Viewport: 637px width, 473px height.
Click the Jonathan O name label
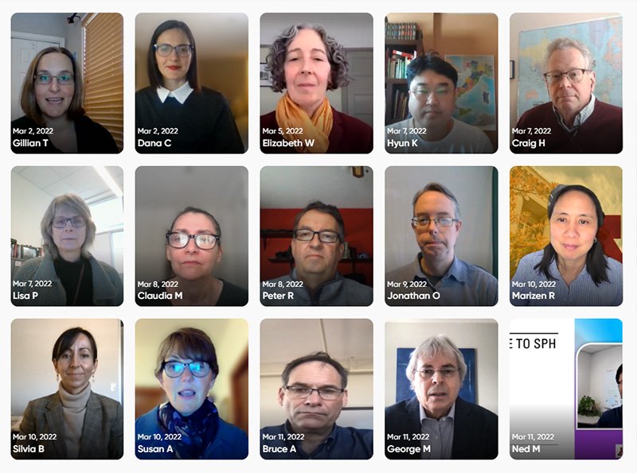[413, 296]
